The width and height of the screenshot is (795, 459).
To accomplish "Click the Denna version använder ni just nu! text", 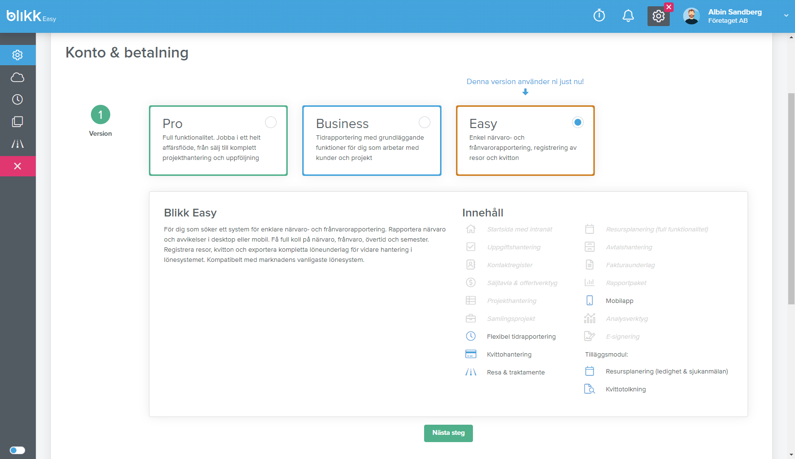I will (525, 82).
